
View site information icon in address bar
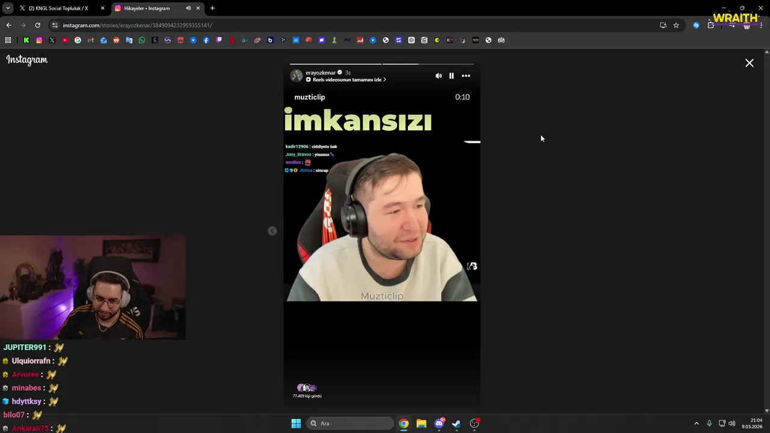[55, 25]
